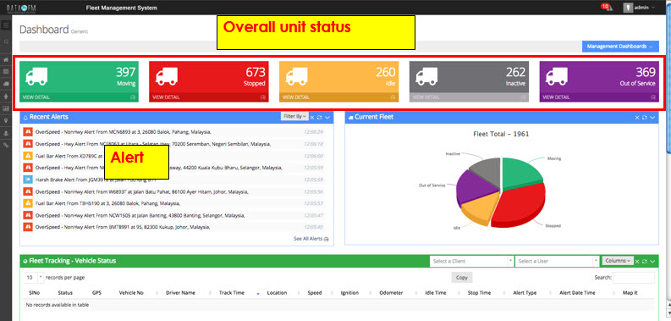The height and width of the screenshot is (321, 671).
Task: Sort table by Alert Type column
Action: click(525, 293)
